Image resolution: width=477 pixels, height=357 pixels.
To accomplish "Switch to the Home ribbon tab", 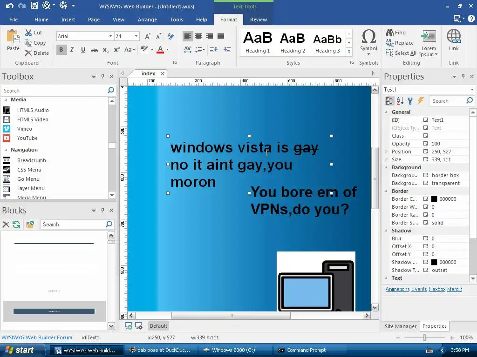I will tap(41, 20).
